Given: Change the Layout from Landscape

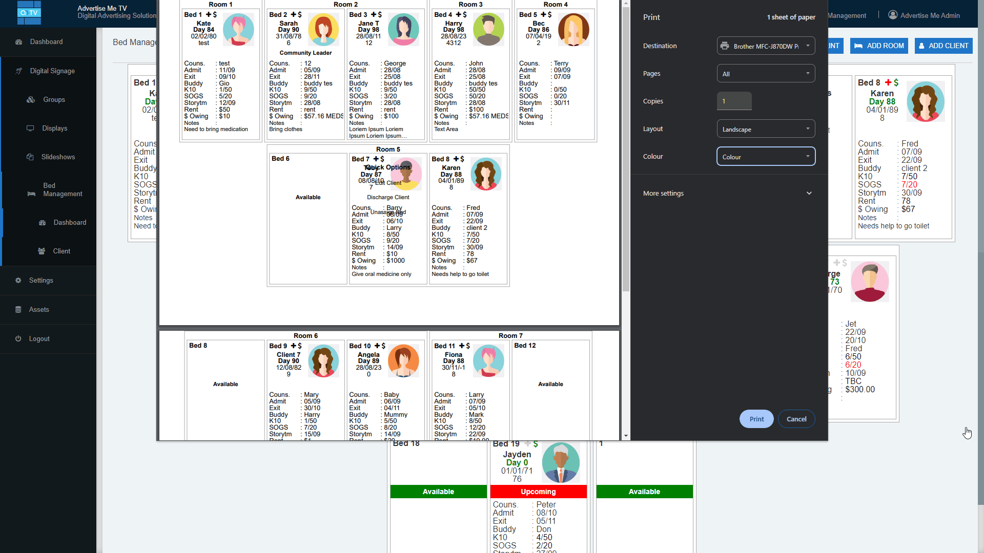Looking at the screenshot, I should pos(766,129).
